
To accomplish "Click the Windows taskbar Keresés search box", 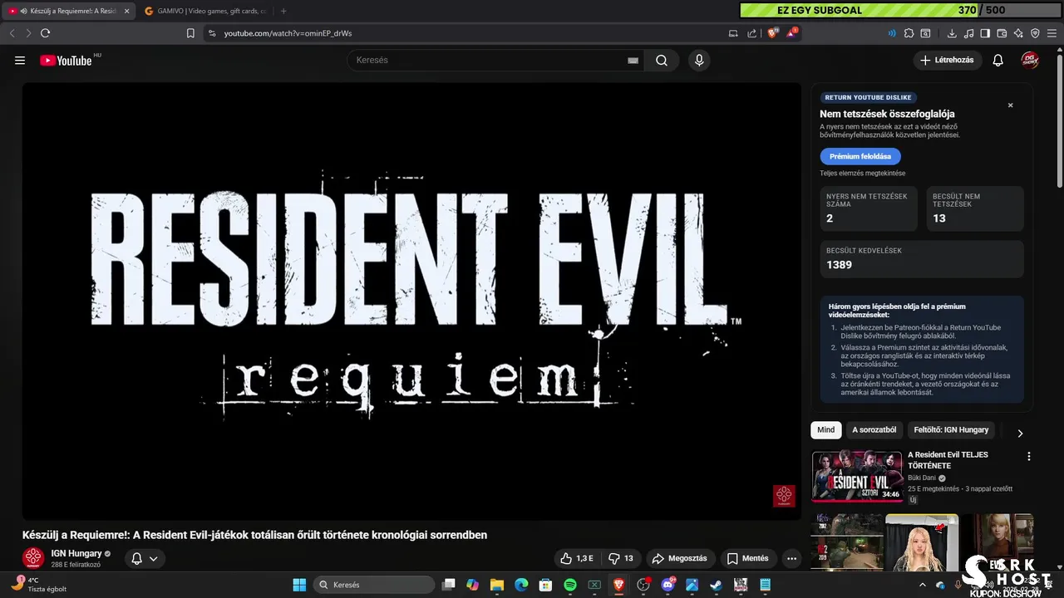I will click(374, 585).
